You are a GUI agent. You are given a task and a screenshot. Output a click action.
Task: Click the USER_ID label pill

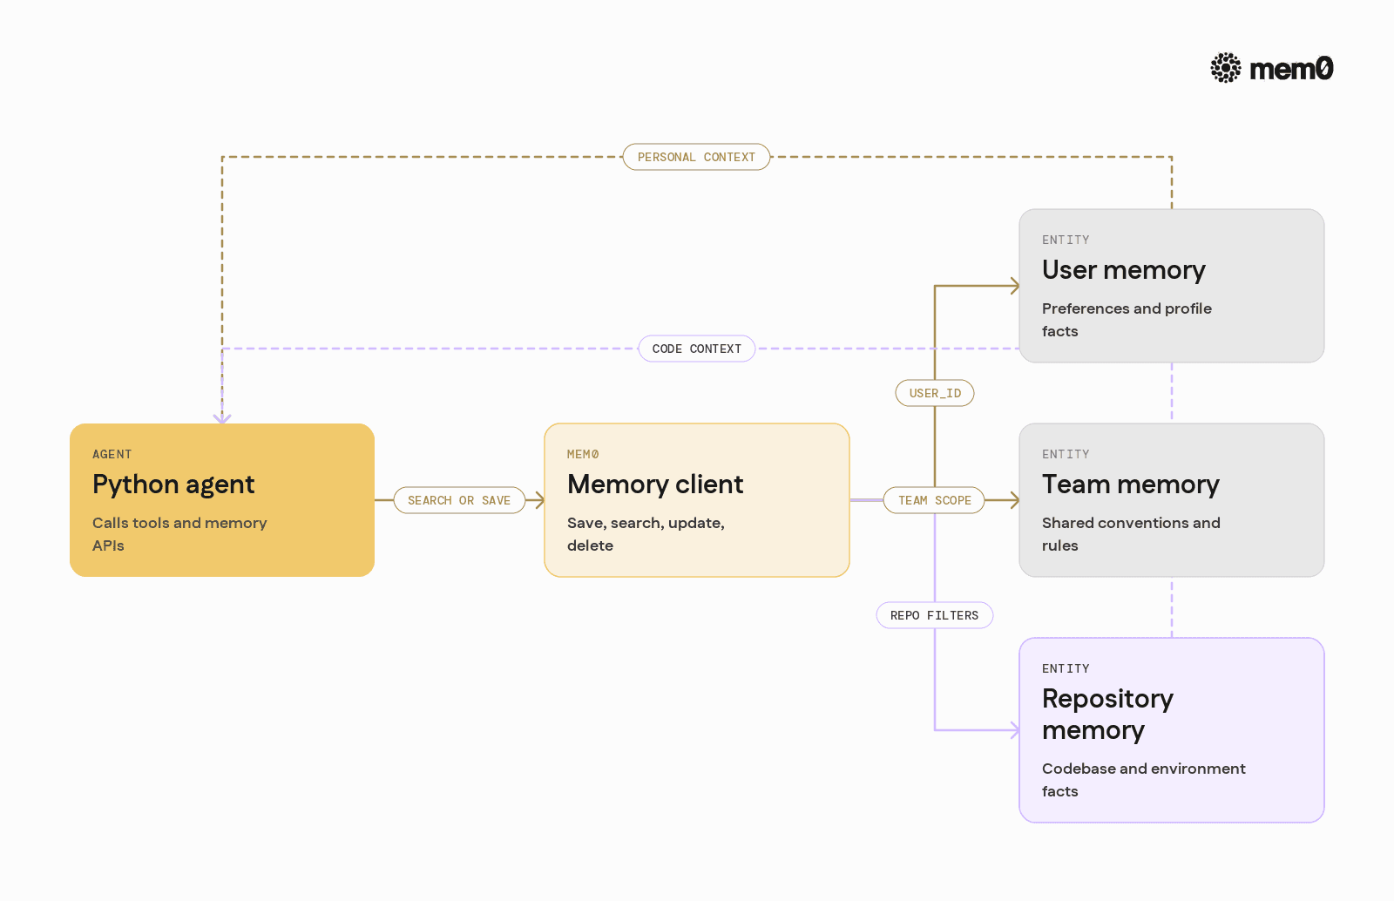point(935,393)
